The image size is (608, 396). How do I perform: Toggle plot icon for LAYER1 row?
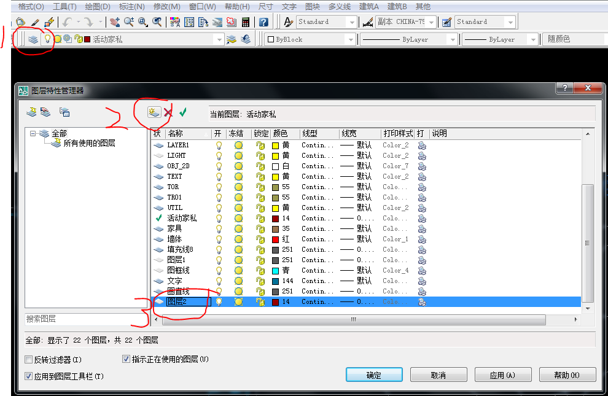[x=422, y=146]
